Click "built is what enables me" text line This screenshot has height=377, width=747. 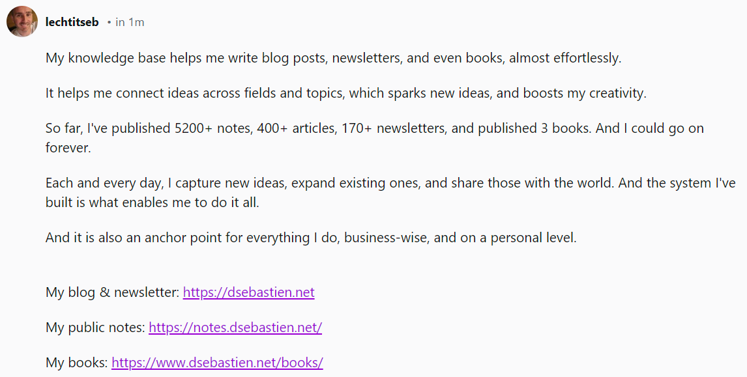152,202
